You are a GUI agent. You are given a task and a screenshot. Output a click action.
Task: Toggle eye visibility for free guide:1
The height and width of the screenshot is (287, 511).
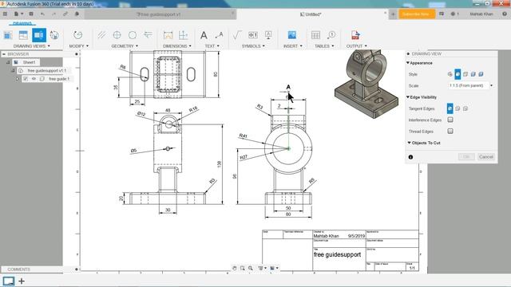tap(34, 79)
